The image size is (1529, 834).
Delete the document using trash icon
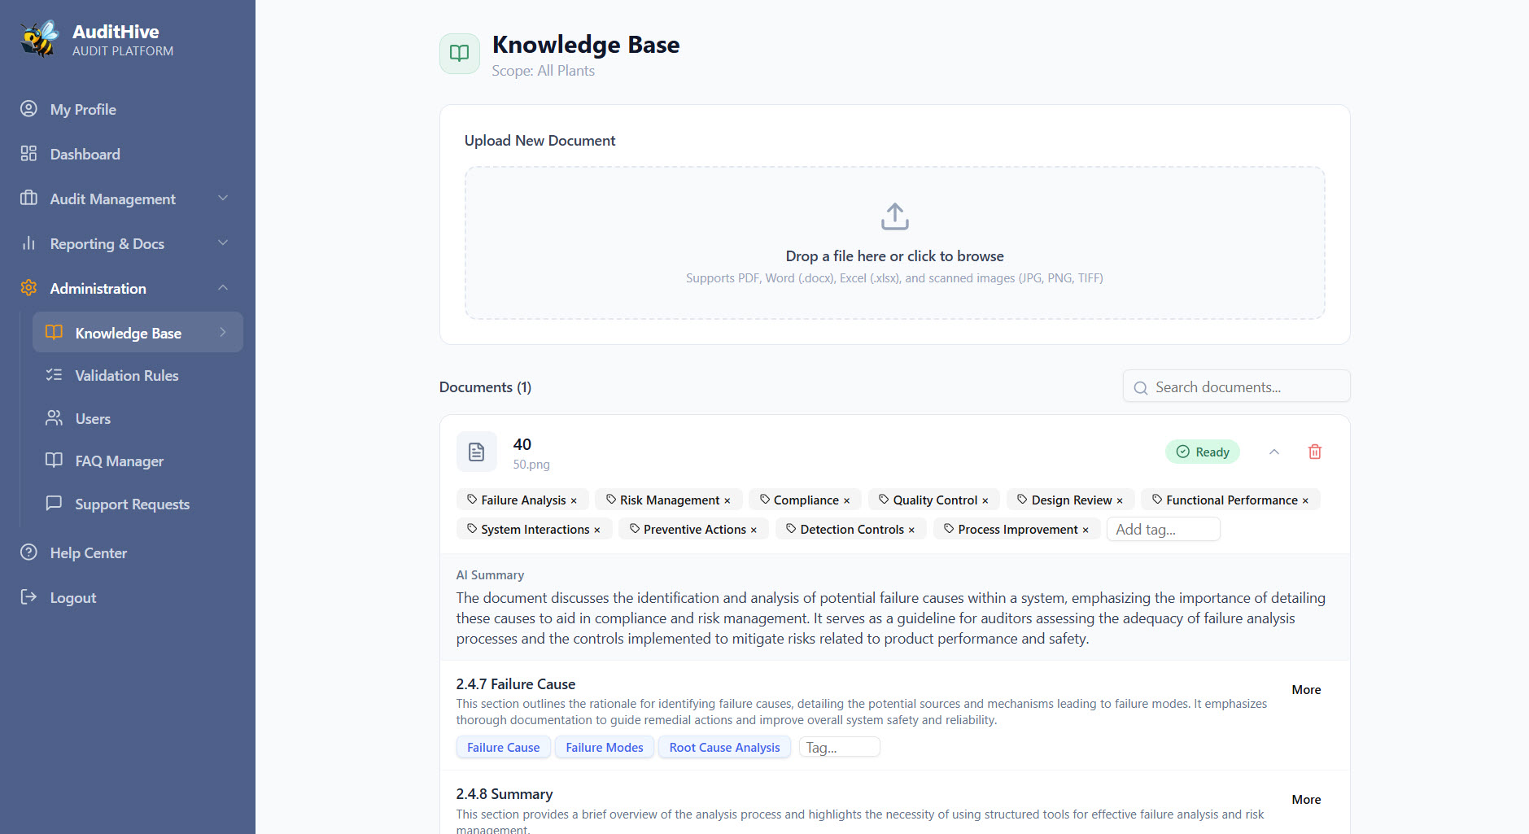[1314, 452]
